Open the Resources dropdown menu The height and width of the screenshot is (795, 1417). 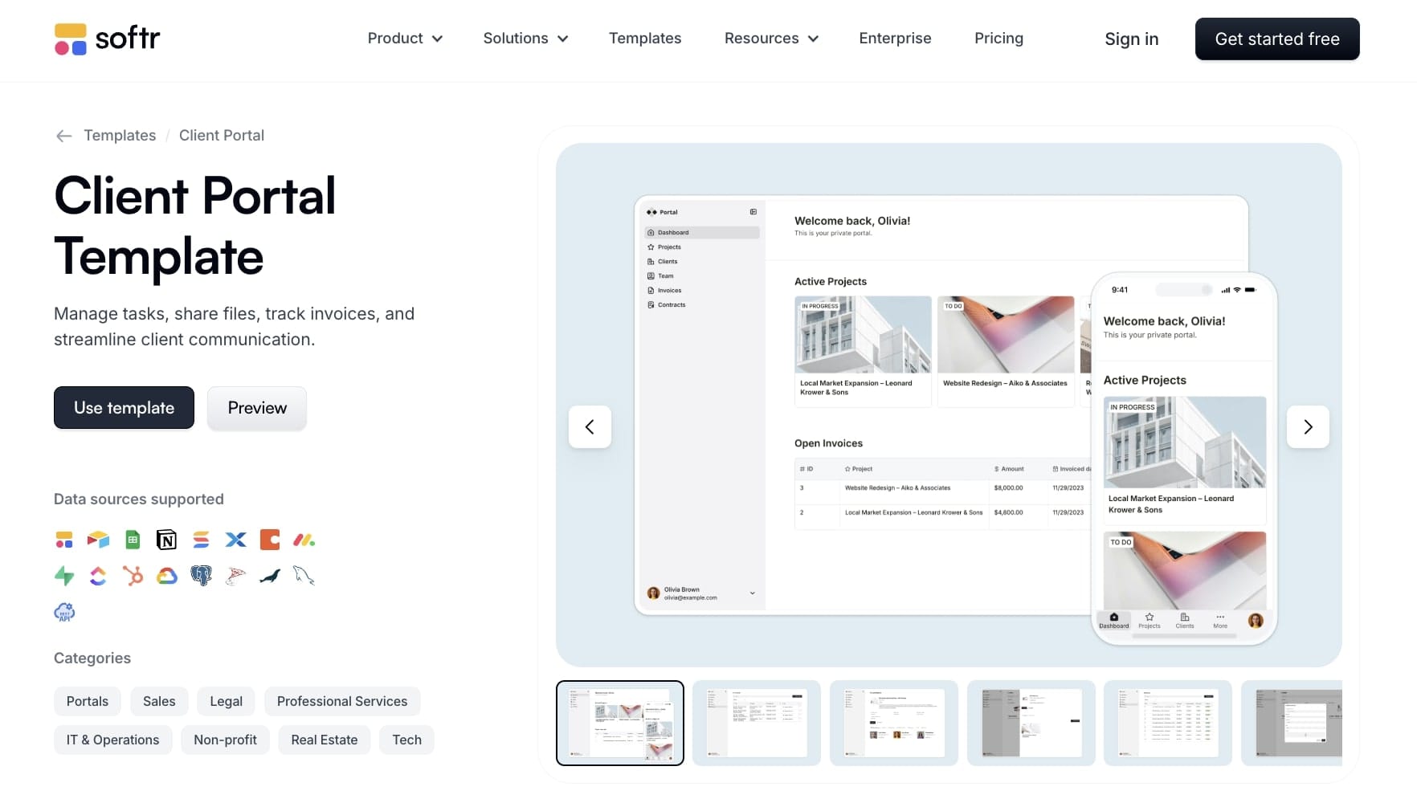tap(770, 38)
